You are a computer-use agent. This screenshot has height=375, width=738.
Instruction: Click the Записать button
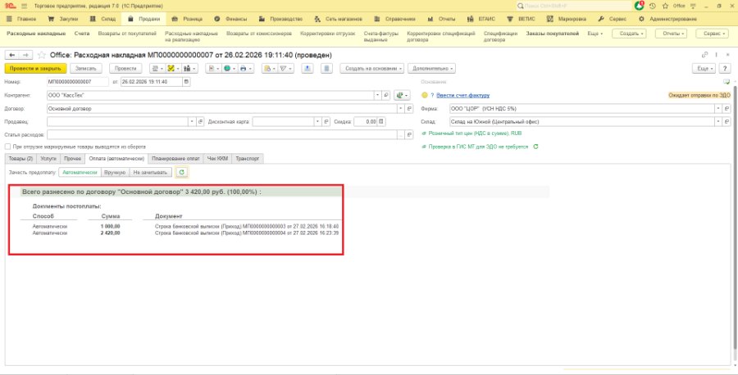(x=86, y=69)
